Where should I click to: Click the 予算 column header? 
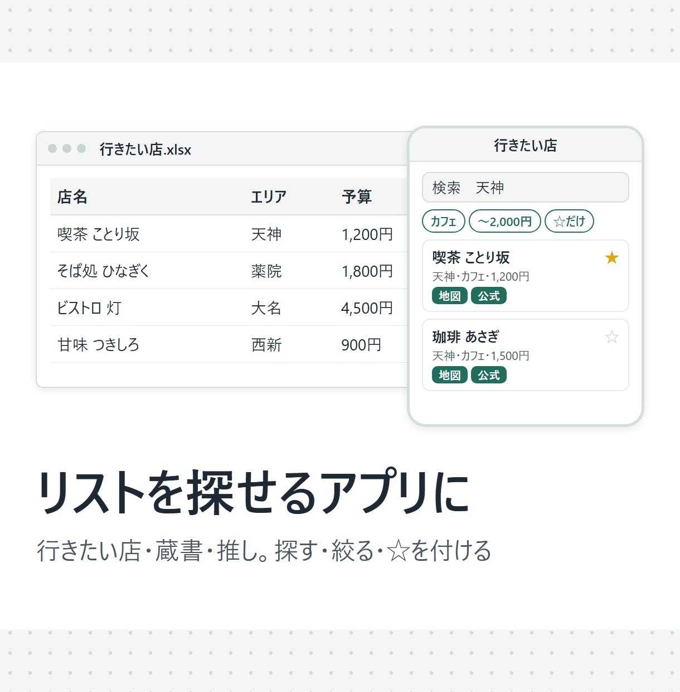coord(357,196)
